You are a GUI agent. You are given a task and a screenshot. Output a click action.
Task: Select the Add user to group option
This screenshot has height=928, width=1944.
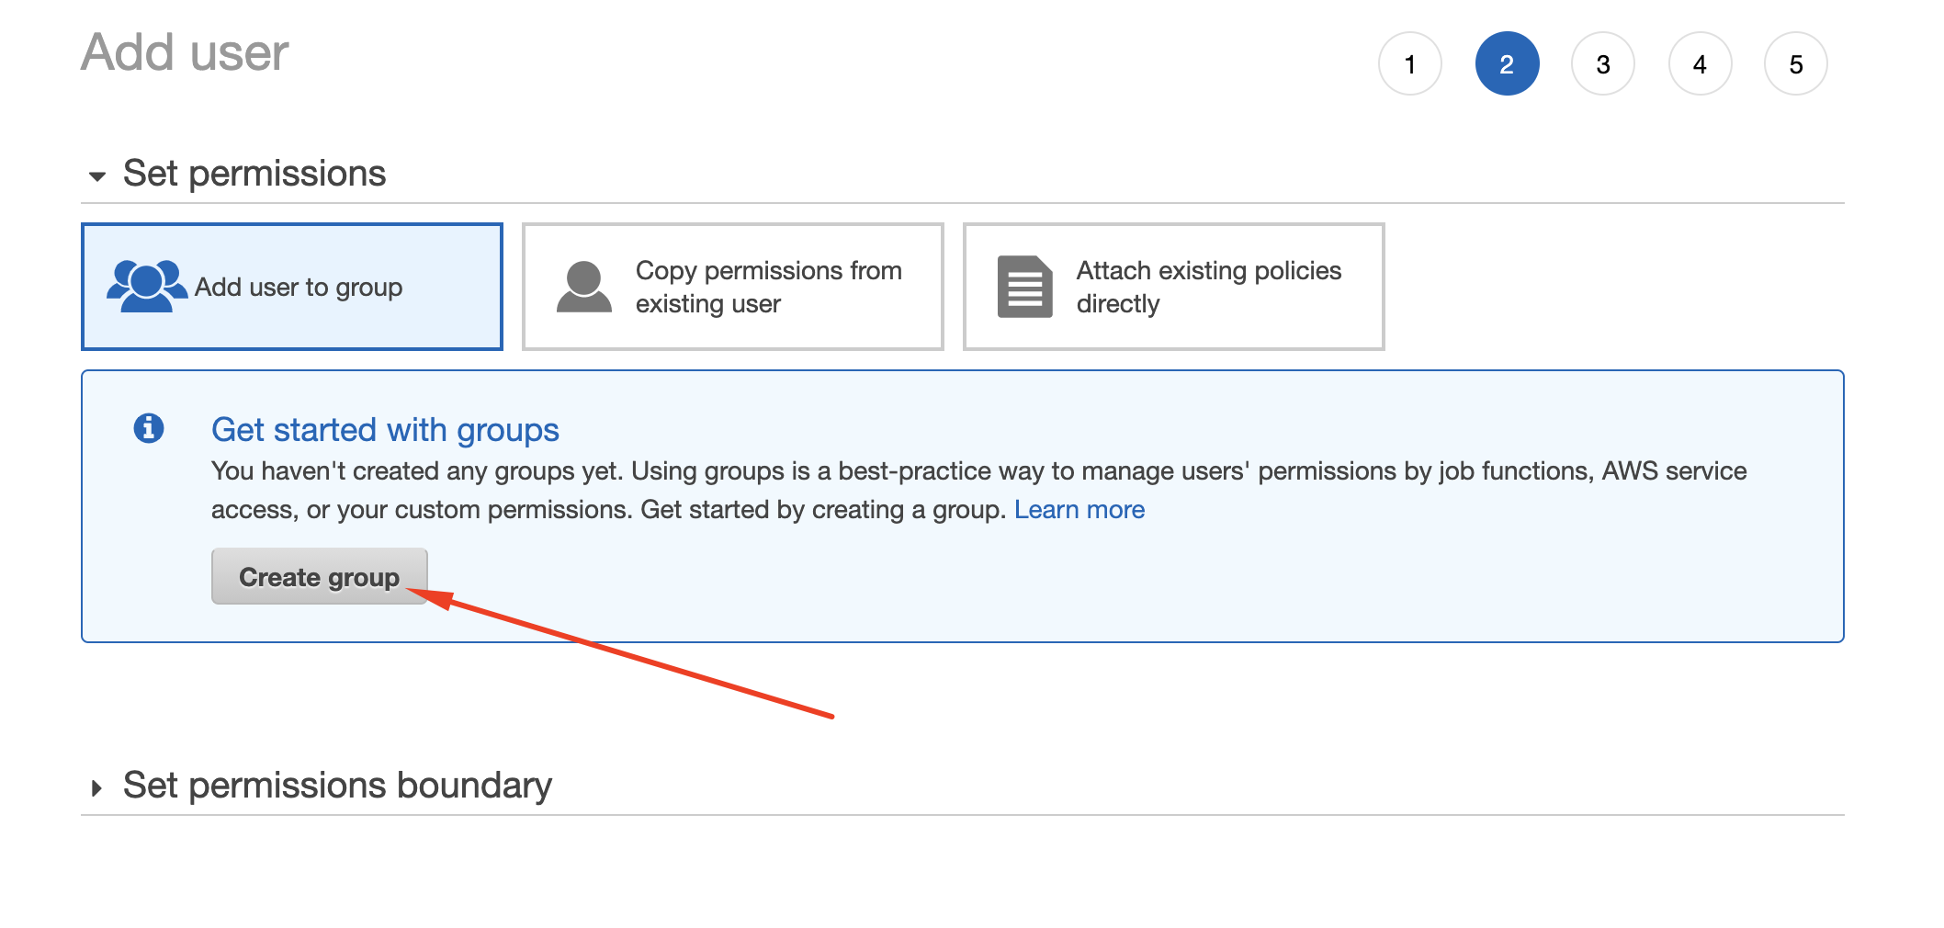[292, 287]
